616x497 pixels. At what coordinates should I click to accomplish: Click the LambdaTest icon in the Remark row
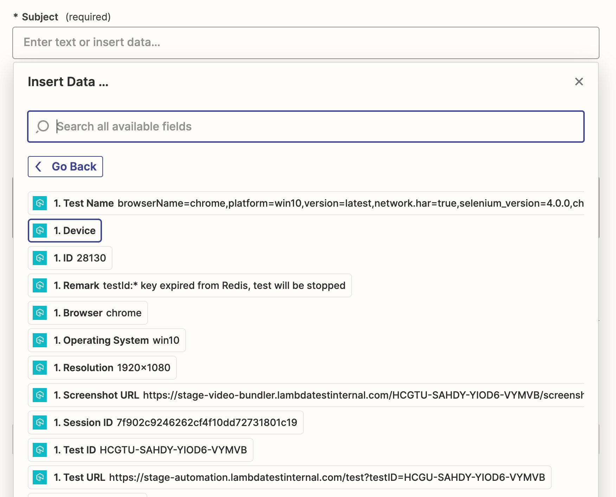(x=40, y=285)
